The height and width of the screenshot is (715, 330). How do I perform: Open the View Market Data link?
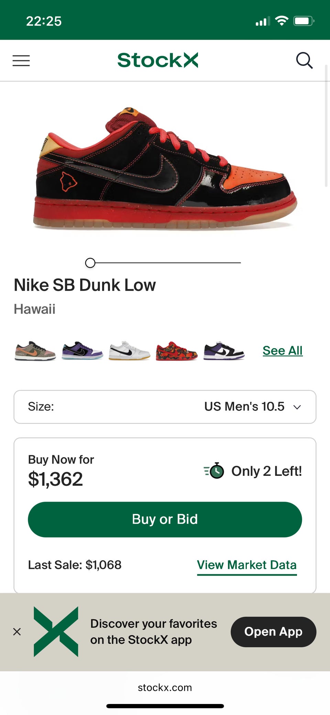(x=246, y=565)
